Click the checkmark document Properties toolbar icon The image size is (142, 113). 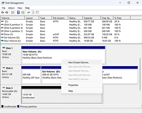[33, 12]
